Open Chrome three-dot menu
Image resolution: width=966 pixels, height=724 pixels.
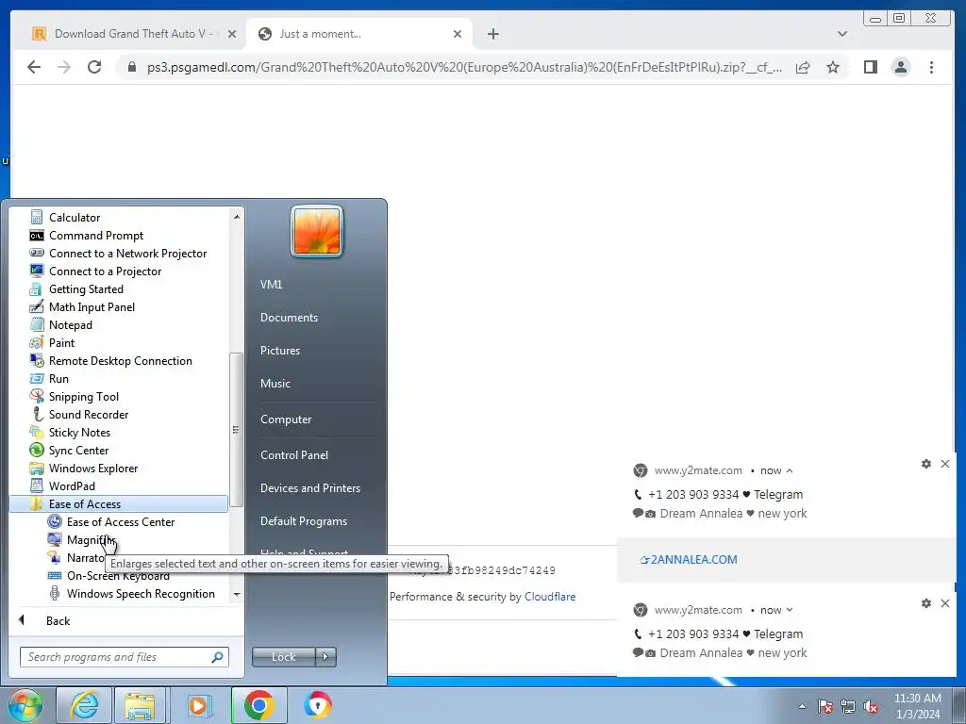[x=931, y=67]
